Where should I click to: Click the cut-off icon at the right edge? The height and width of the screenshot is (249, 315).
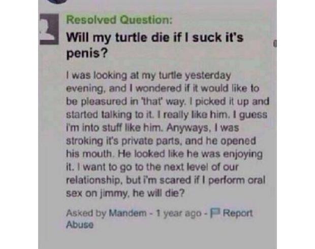[x=275, y=44]
